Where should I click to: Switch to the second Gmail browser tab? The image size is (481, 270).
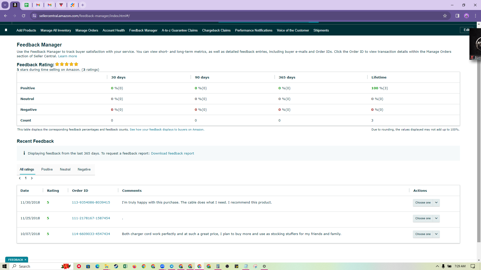click(x=50, y=5)
